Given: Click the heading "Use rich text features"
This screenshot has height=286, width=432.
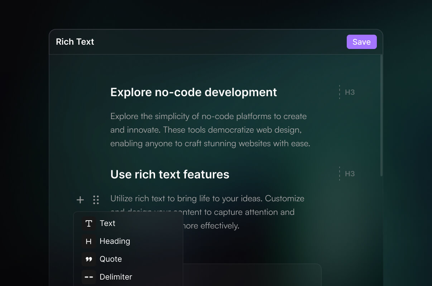Looking at the screenshot, I should (x=170, y=174).
